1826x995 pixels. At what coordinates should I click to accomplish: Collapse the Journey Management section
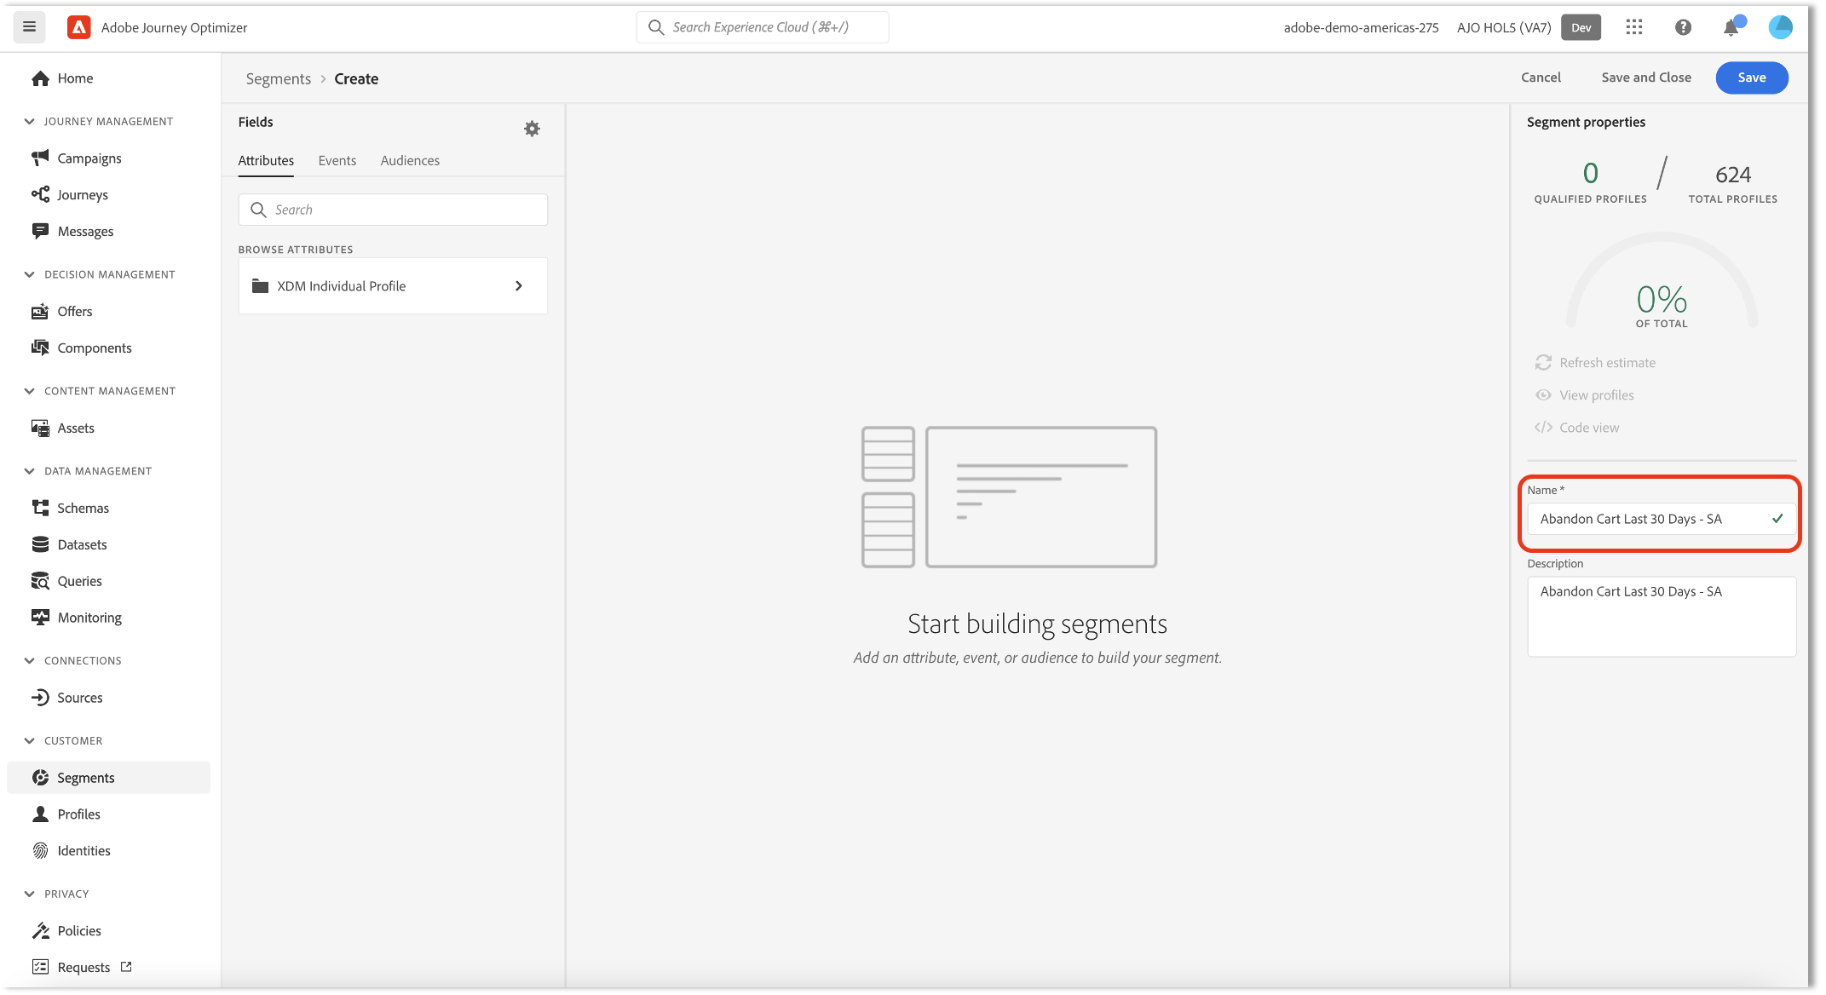click(99, 122)
